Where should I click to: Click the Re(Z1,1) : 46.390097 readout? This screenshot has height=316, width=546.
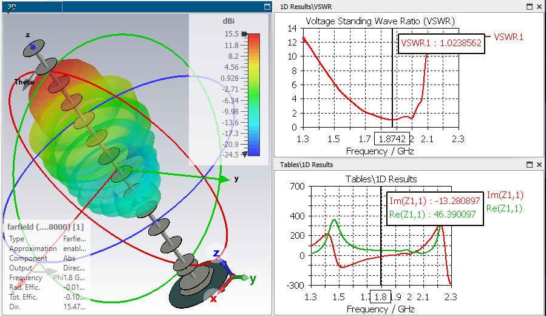[432, 215]
